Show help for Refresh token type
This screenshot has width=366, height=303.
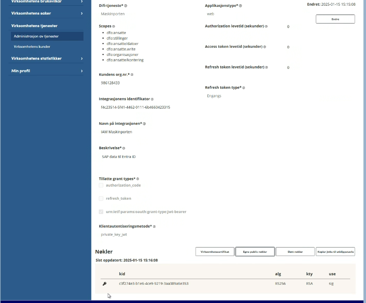tap(244, 87)
